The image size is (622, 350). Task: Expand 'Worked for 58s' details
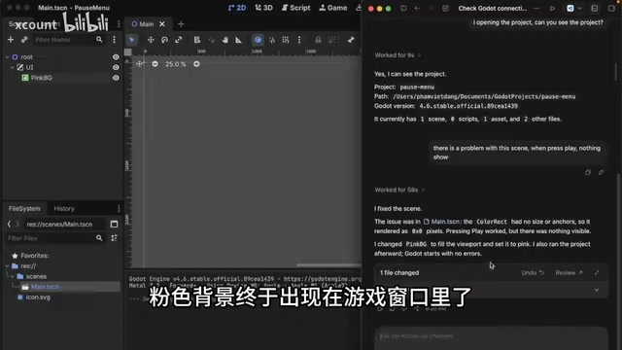(x=399, y=190)
